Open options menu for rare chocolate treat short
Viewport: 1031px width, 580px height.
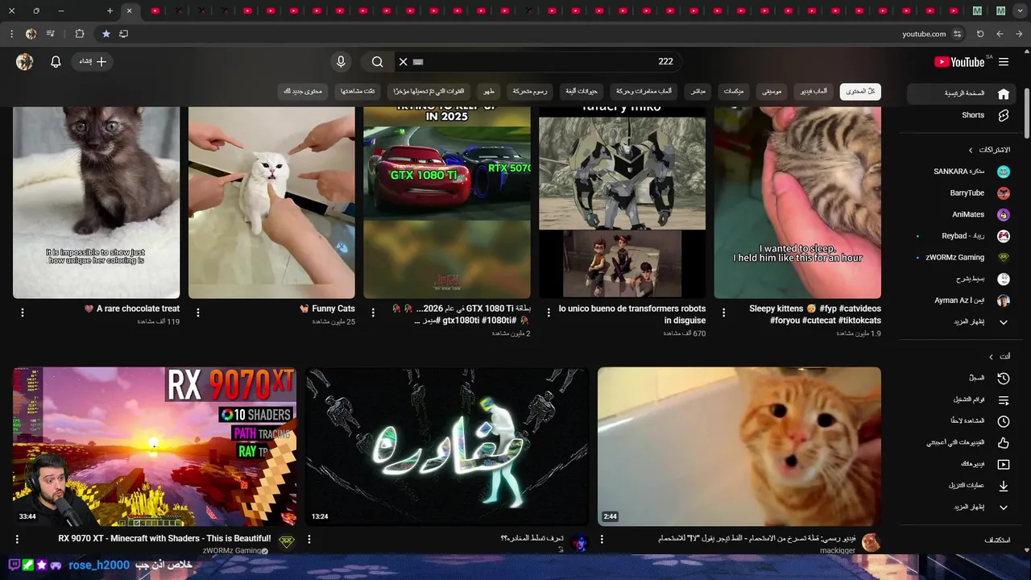(23, 313)
